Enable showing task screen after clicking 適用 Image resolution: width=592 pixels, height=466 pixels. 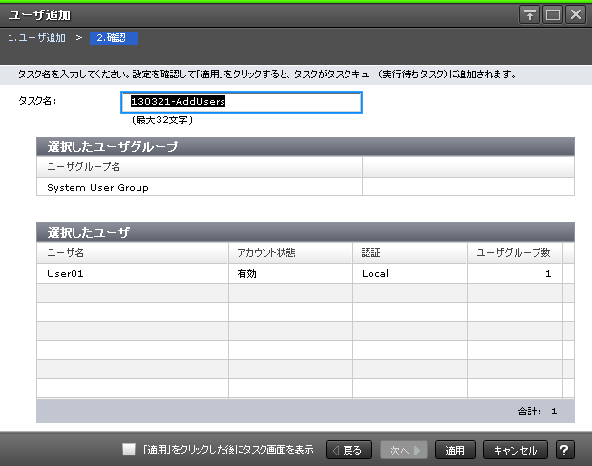129,450
